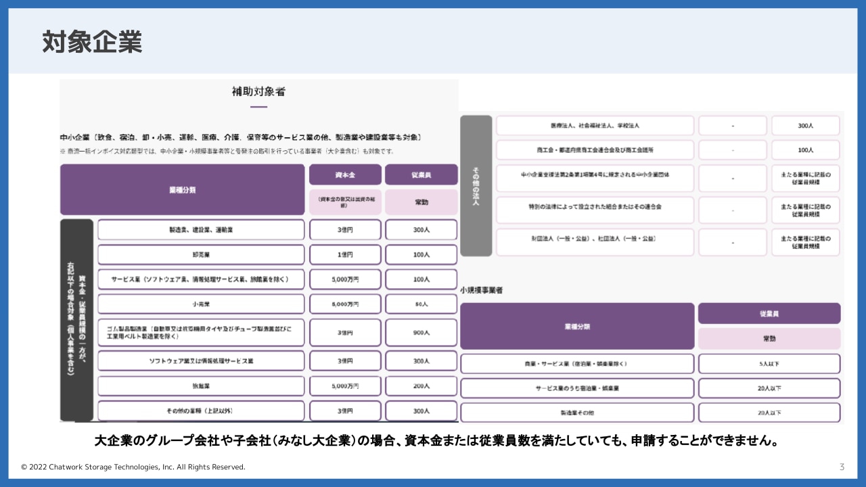
Task: Click 3億円 in the その他の業種 row
Action: [346, 411]
